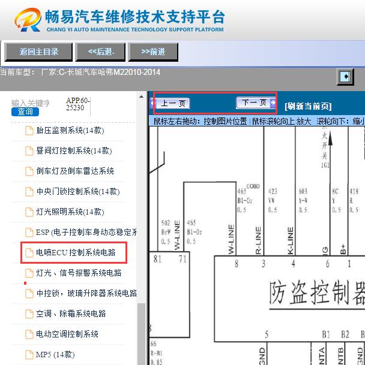
Task: Open 胎压监测系统(14款) in the list
Action: click(70, 131)
